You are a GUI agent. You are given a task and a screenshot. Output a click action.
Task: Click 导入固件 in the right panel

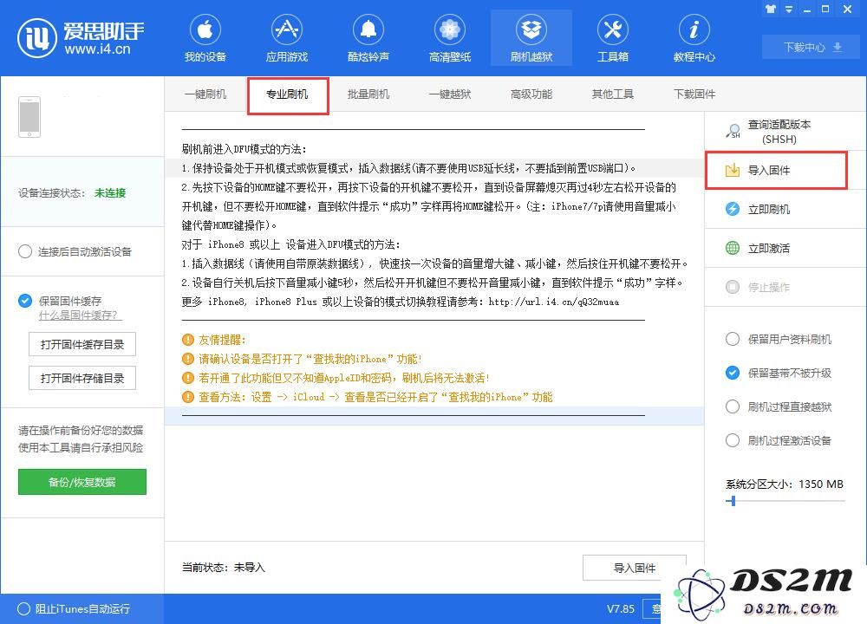point(776,170)
